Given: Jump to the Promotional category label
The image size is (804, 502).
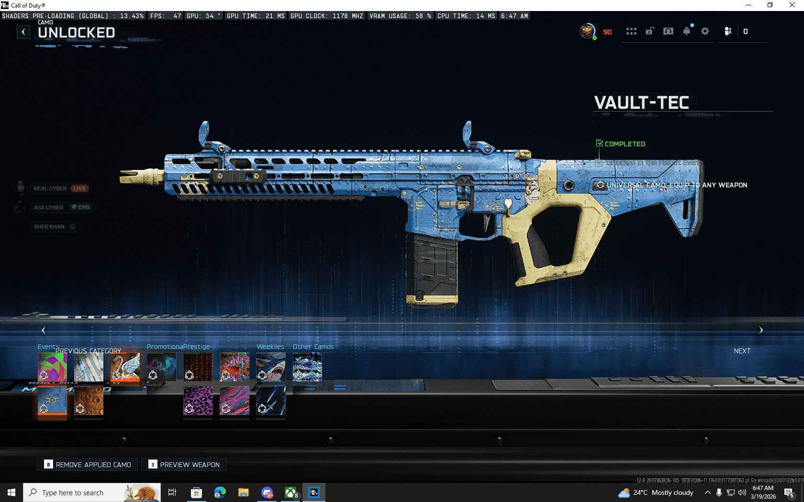Looking at the screenshot, I should pos(165,347).
